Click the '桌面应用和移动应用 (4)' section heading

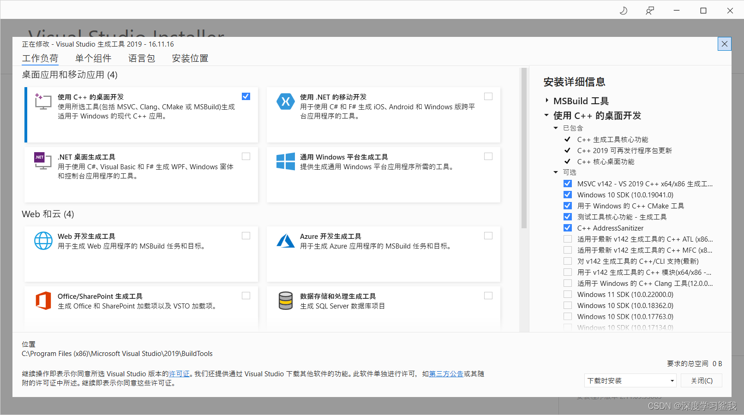(70, 75)
